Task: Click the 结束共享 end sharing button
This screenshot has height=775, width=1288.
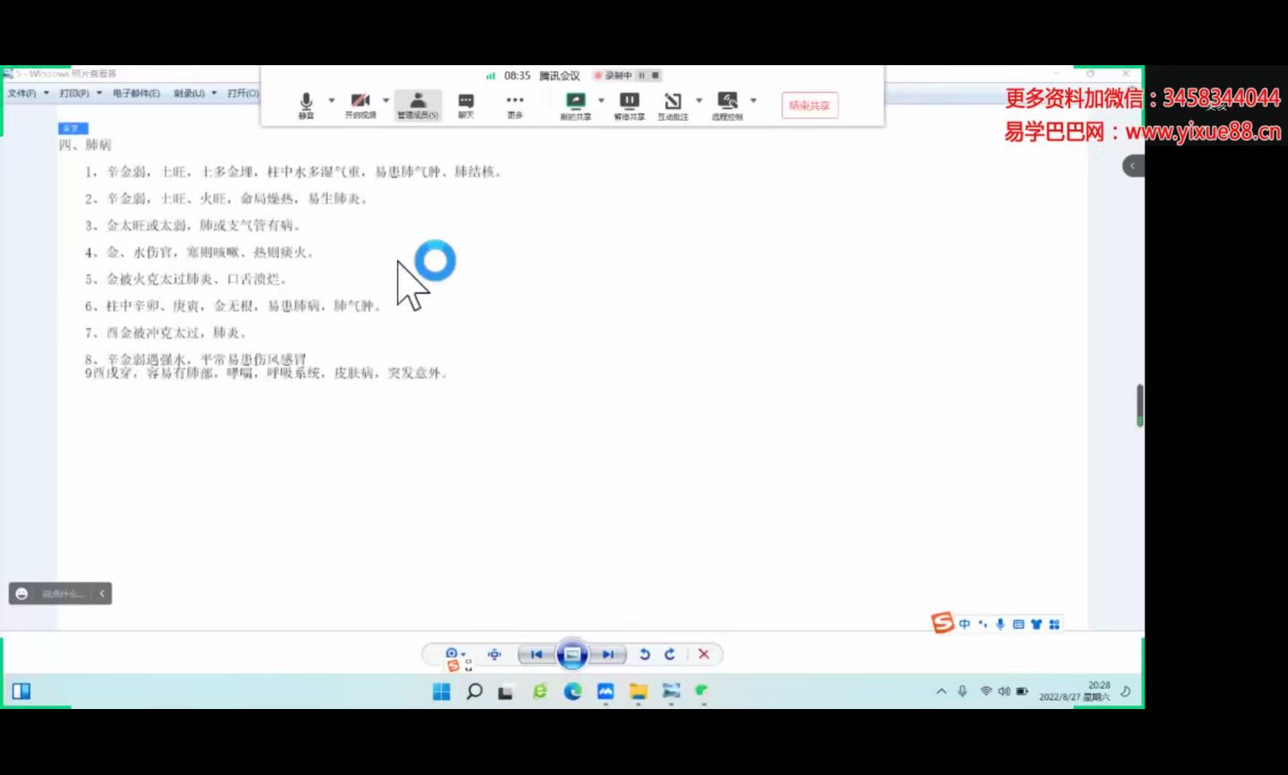Action: (809, 105)
